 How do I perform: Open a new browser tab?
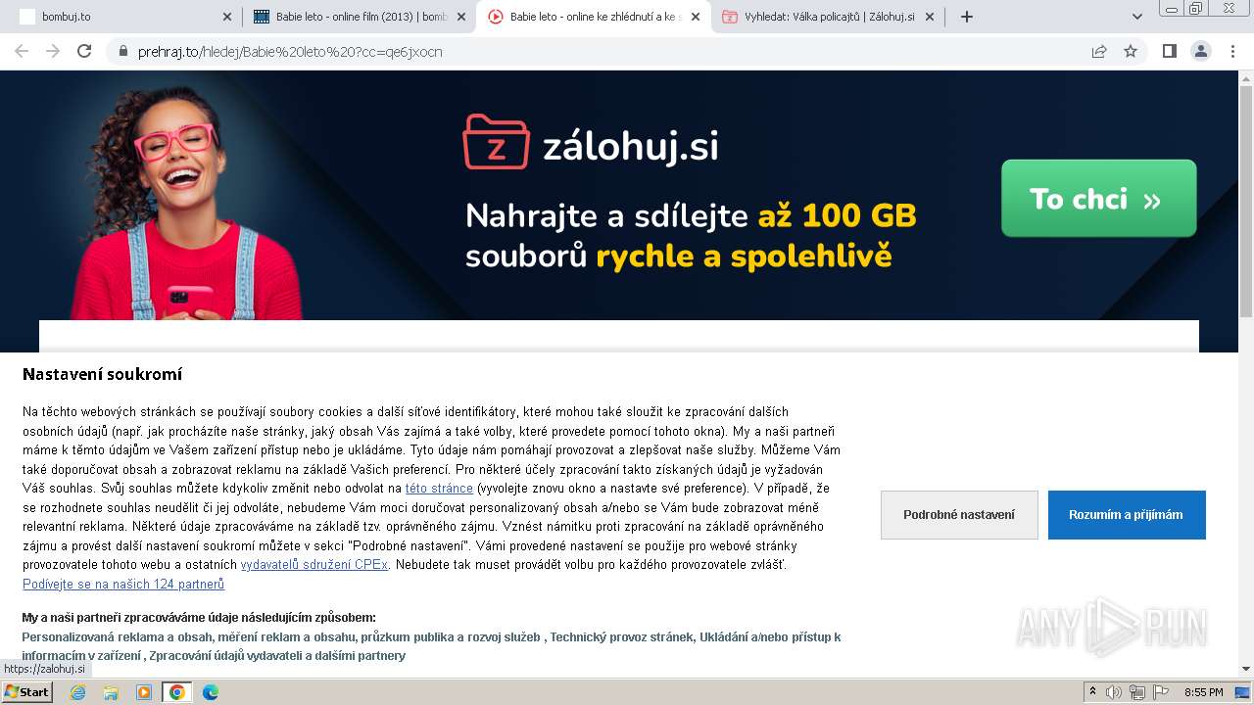[x=967, y=17]
